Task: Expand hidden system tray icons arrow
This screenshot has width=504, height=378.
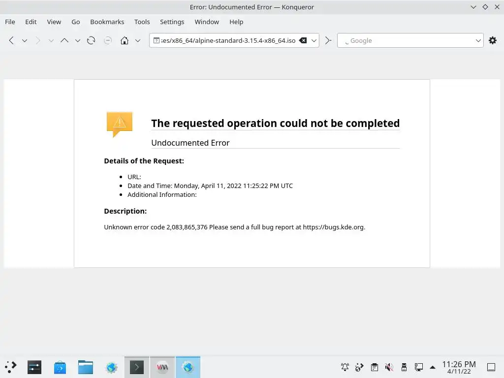Action: click(433, 367)
